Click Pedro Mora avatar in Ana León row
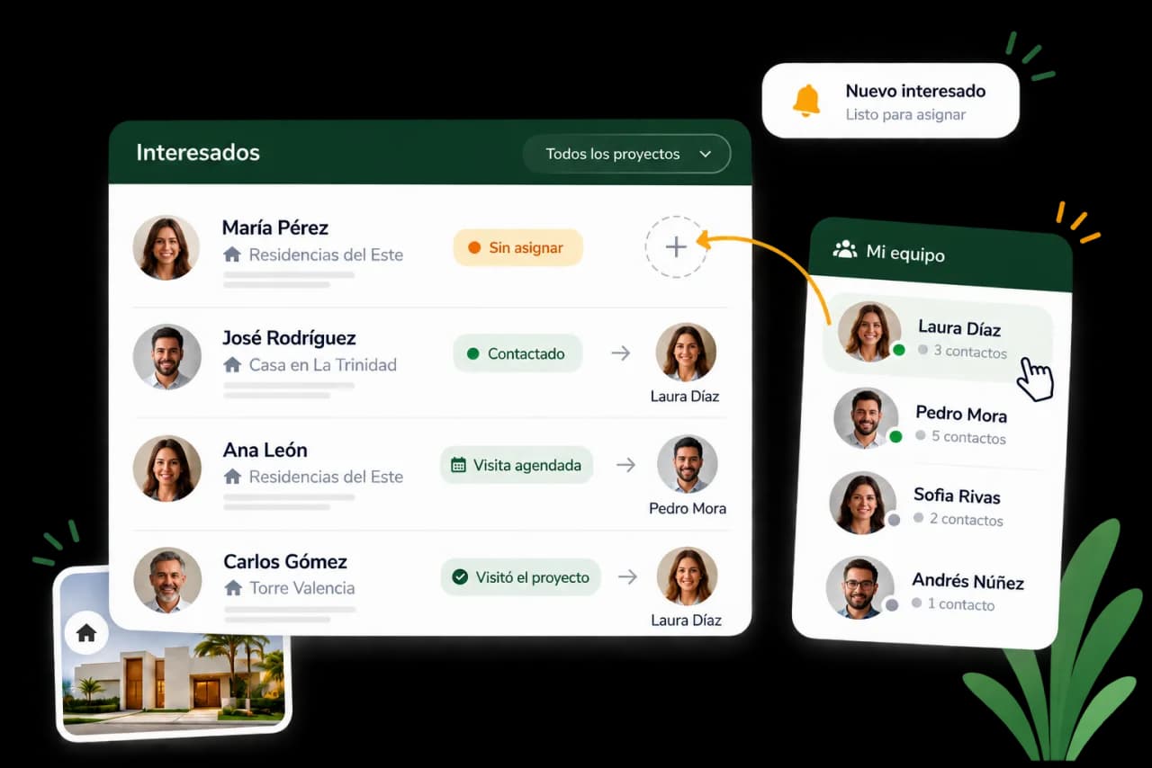1152x768 pixels. click(x=688, y=465)
